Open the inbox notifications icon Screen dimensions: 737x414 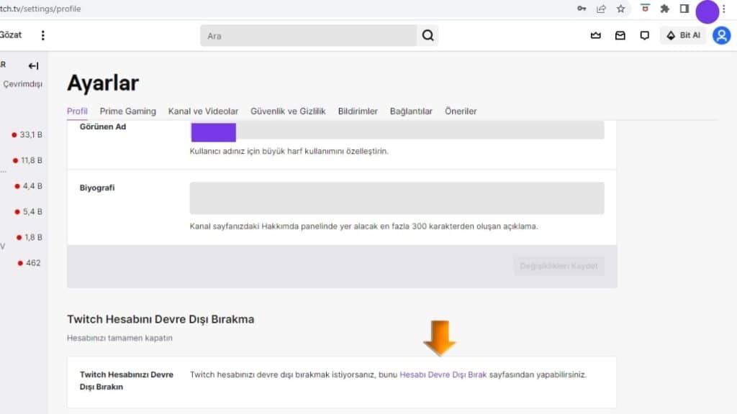[620, 36]
